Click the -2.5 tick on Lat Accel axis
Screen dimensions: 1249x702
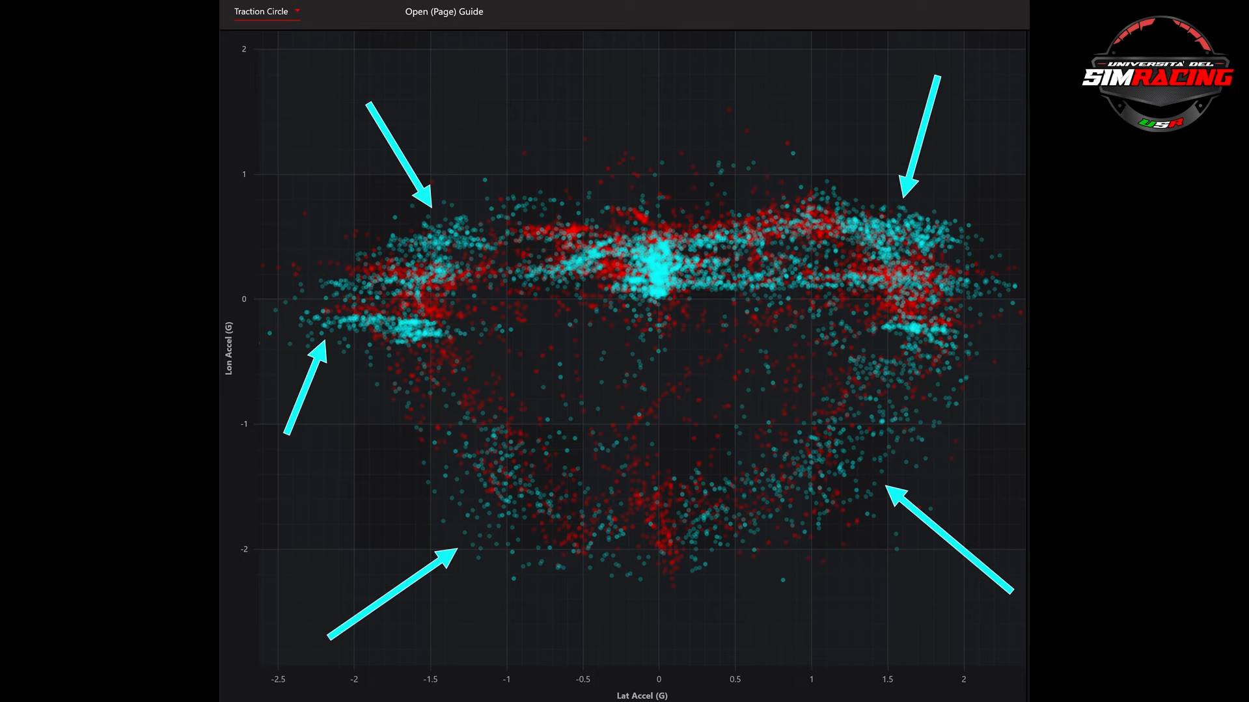click(x=278, y=679)
